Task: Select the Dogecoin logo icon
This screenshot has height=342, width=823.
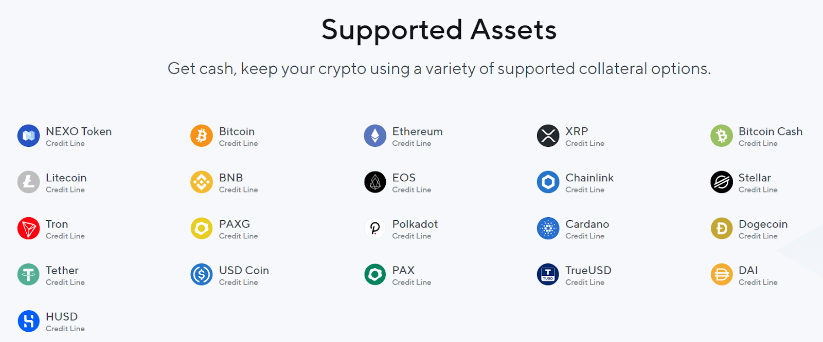Action: pos(722,229)
